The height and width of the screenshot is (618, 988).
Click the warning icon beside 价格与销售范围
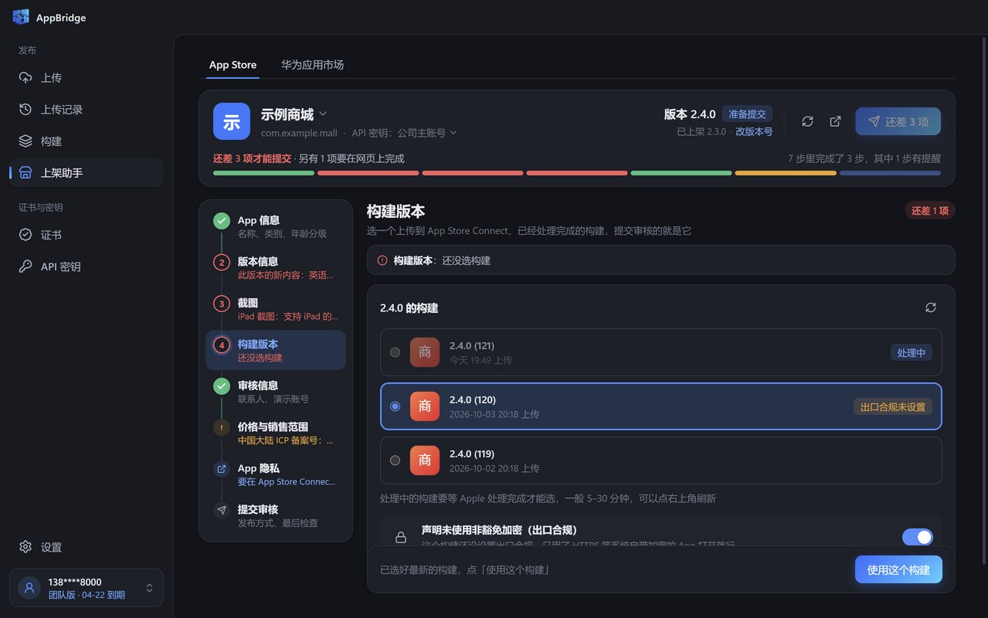[x=222, y=427]
